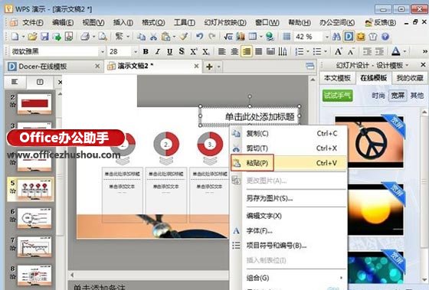429x290 pixels.
Task: Select the 时尚 template filter
Action: (378, 96)
